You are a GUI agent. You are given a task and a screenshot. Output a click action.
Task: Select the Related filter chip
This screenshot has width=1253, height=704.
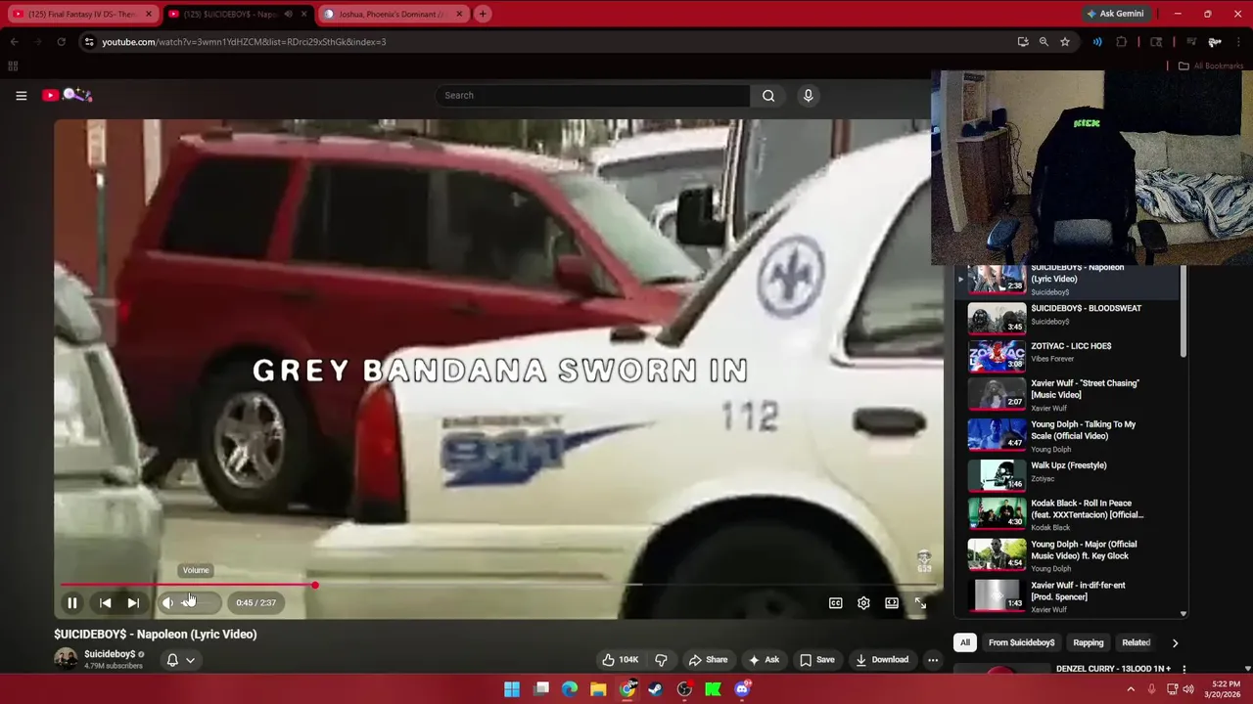pos(1136,642)
